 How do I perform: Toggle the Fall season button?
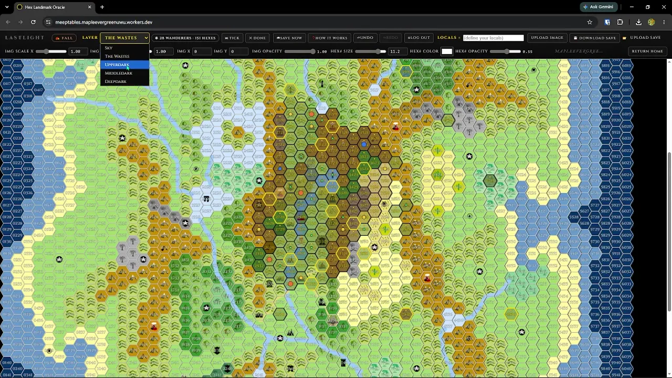[64, 38]
